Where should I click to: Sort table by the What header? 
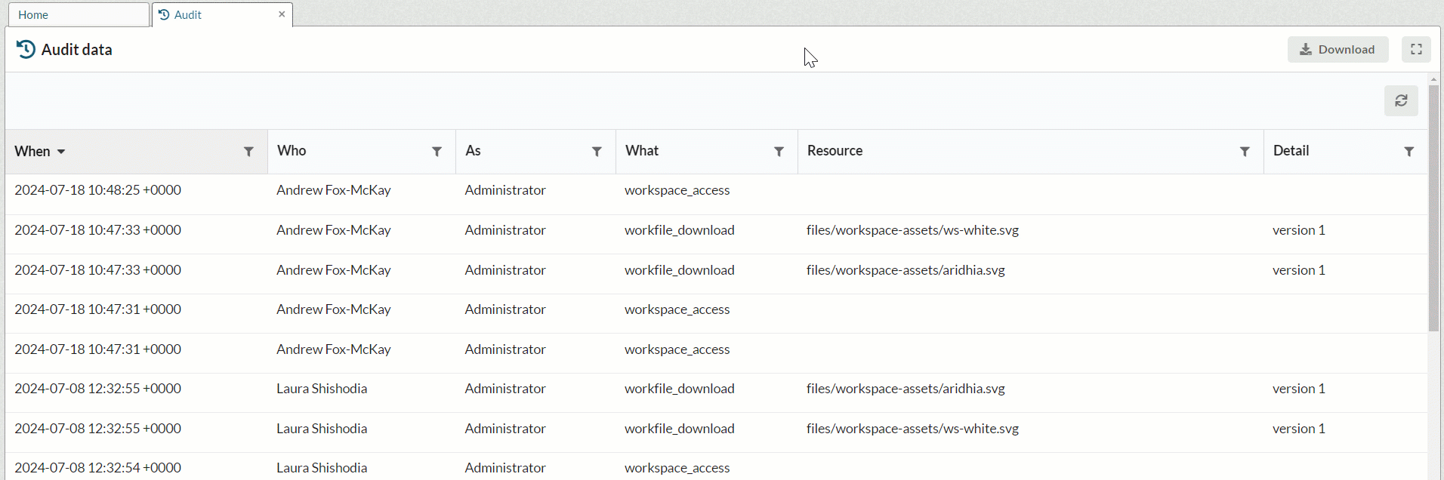tap(642, 151)
